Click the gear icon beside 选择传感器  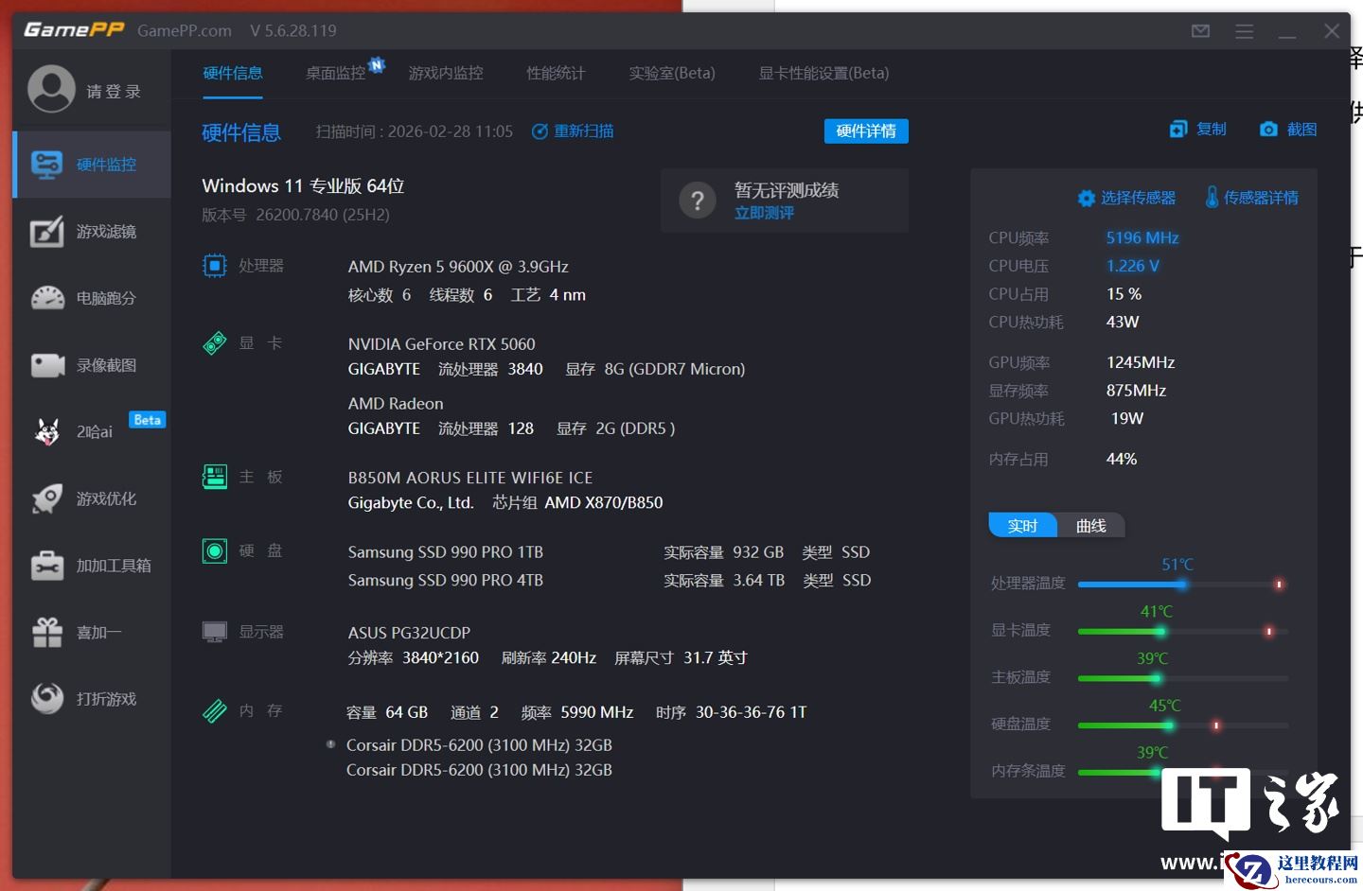[1087, 198]
